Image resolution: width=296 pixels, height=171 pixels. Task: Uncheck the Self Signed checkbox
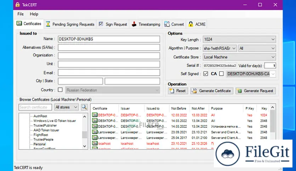[x=206, y=73]
